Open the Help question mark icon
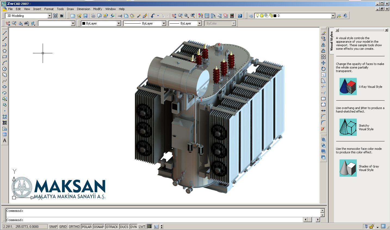 click(240, 16)
